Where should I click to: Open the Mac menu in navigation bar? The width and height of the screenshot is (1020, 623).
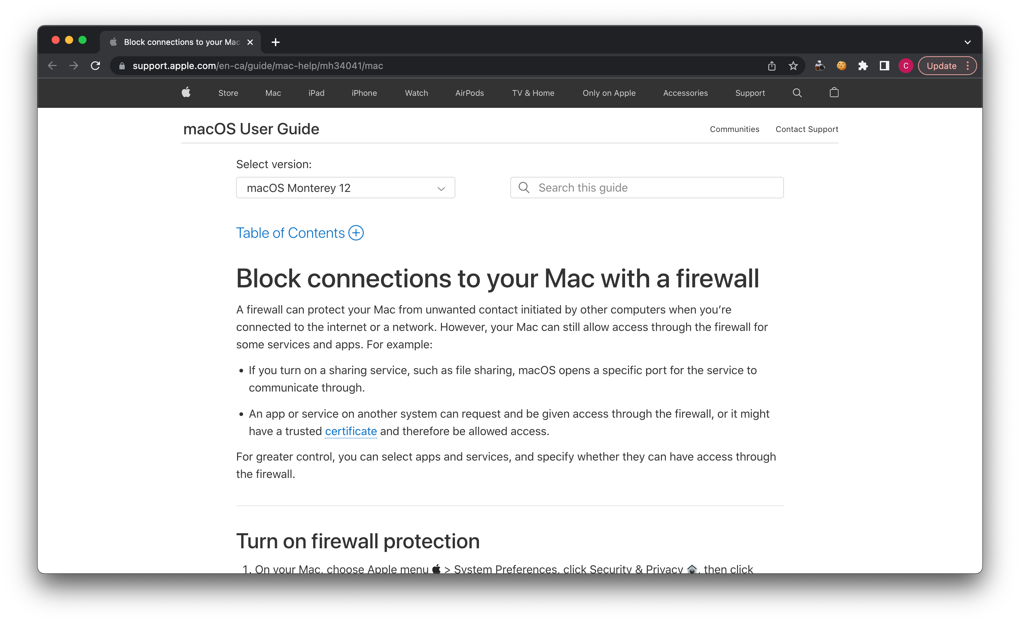[x=273, y=93]
